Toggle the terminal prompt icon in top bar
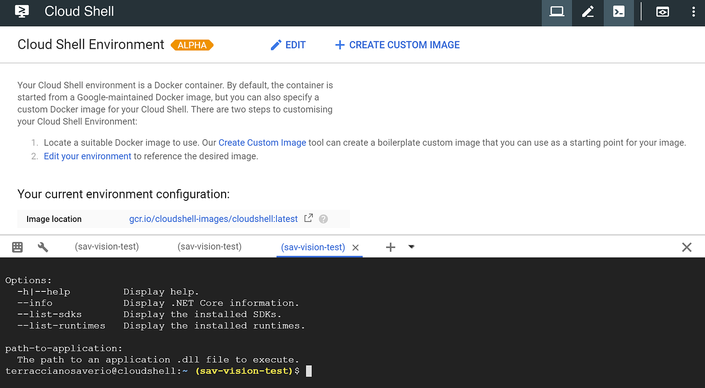The width and height of the screenshot is (705, 388). point(619,12)
